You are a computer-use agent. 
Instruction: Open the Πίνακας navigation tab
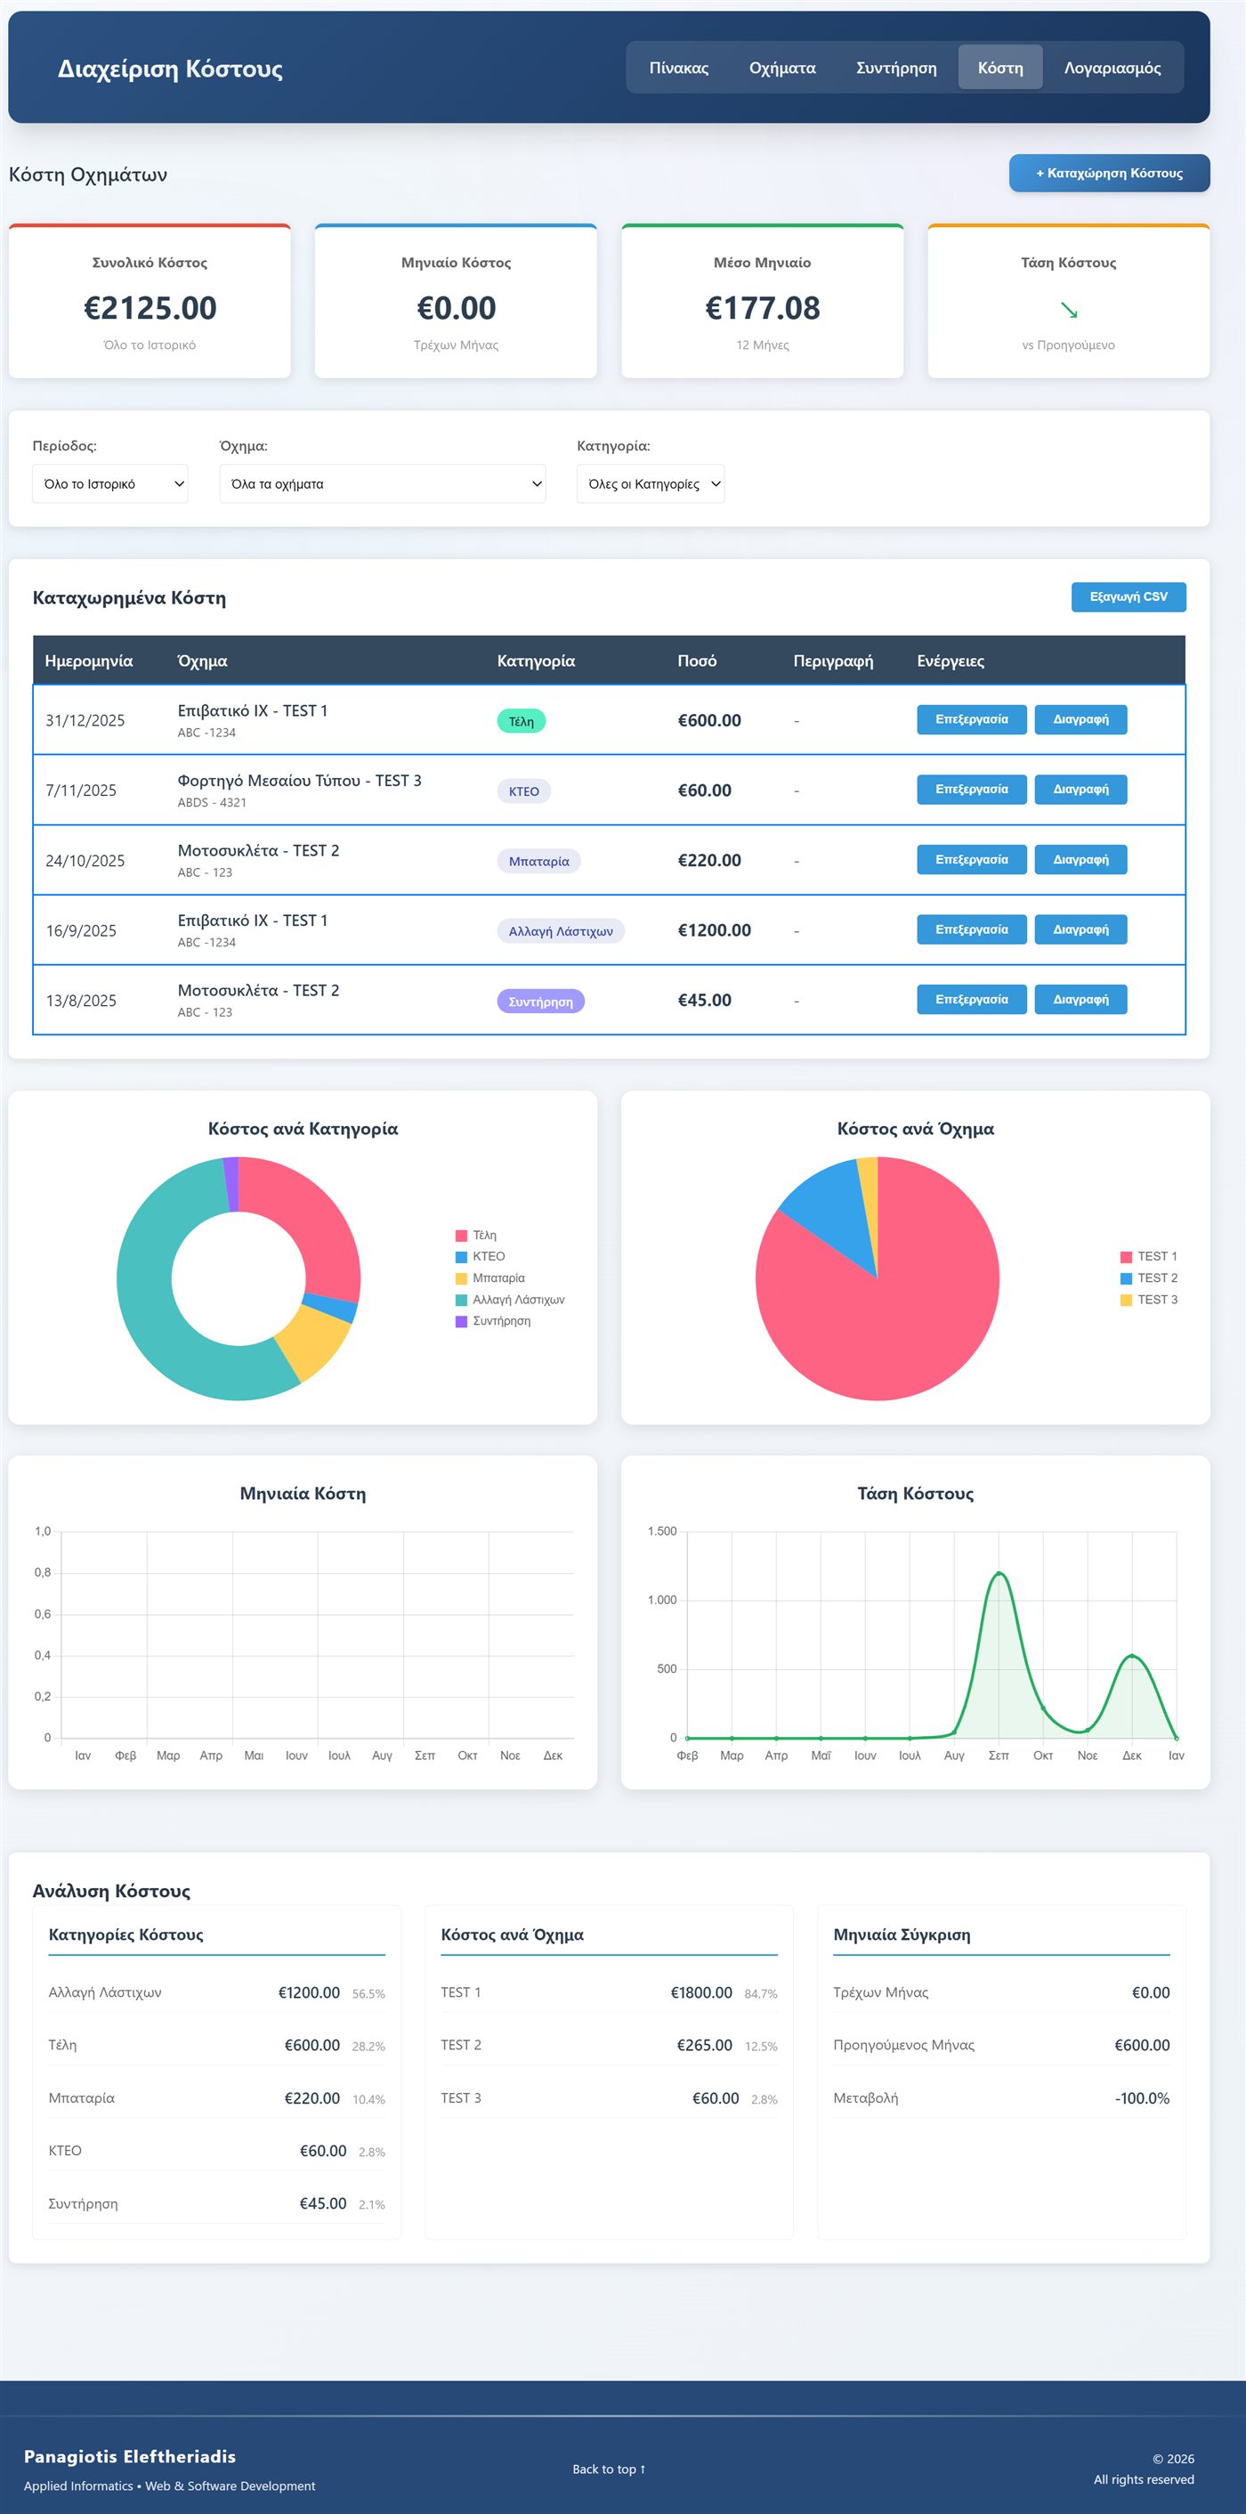coord(679,68)
